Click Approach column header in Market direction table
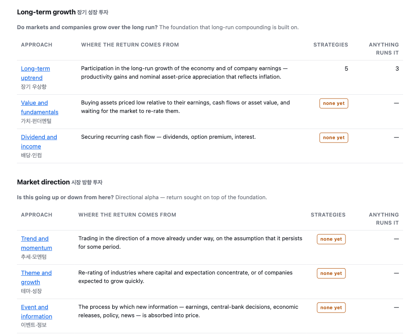Screen dimensions: 420x335 37,214
